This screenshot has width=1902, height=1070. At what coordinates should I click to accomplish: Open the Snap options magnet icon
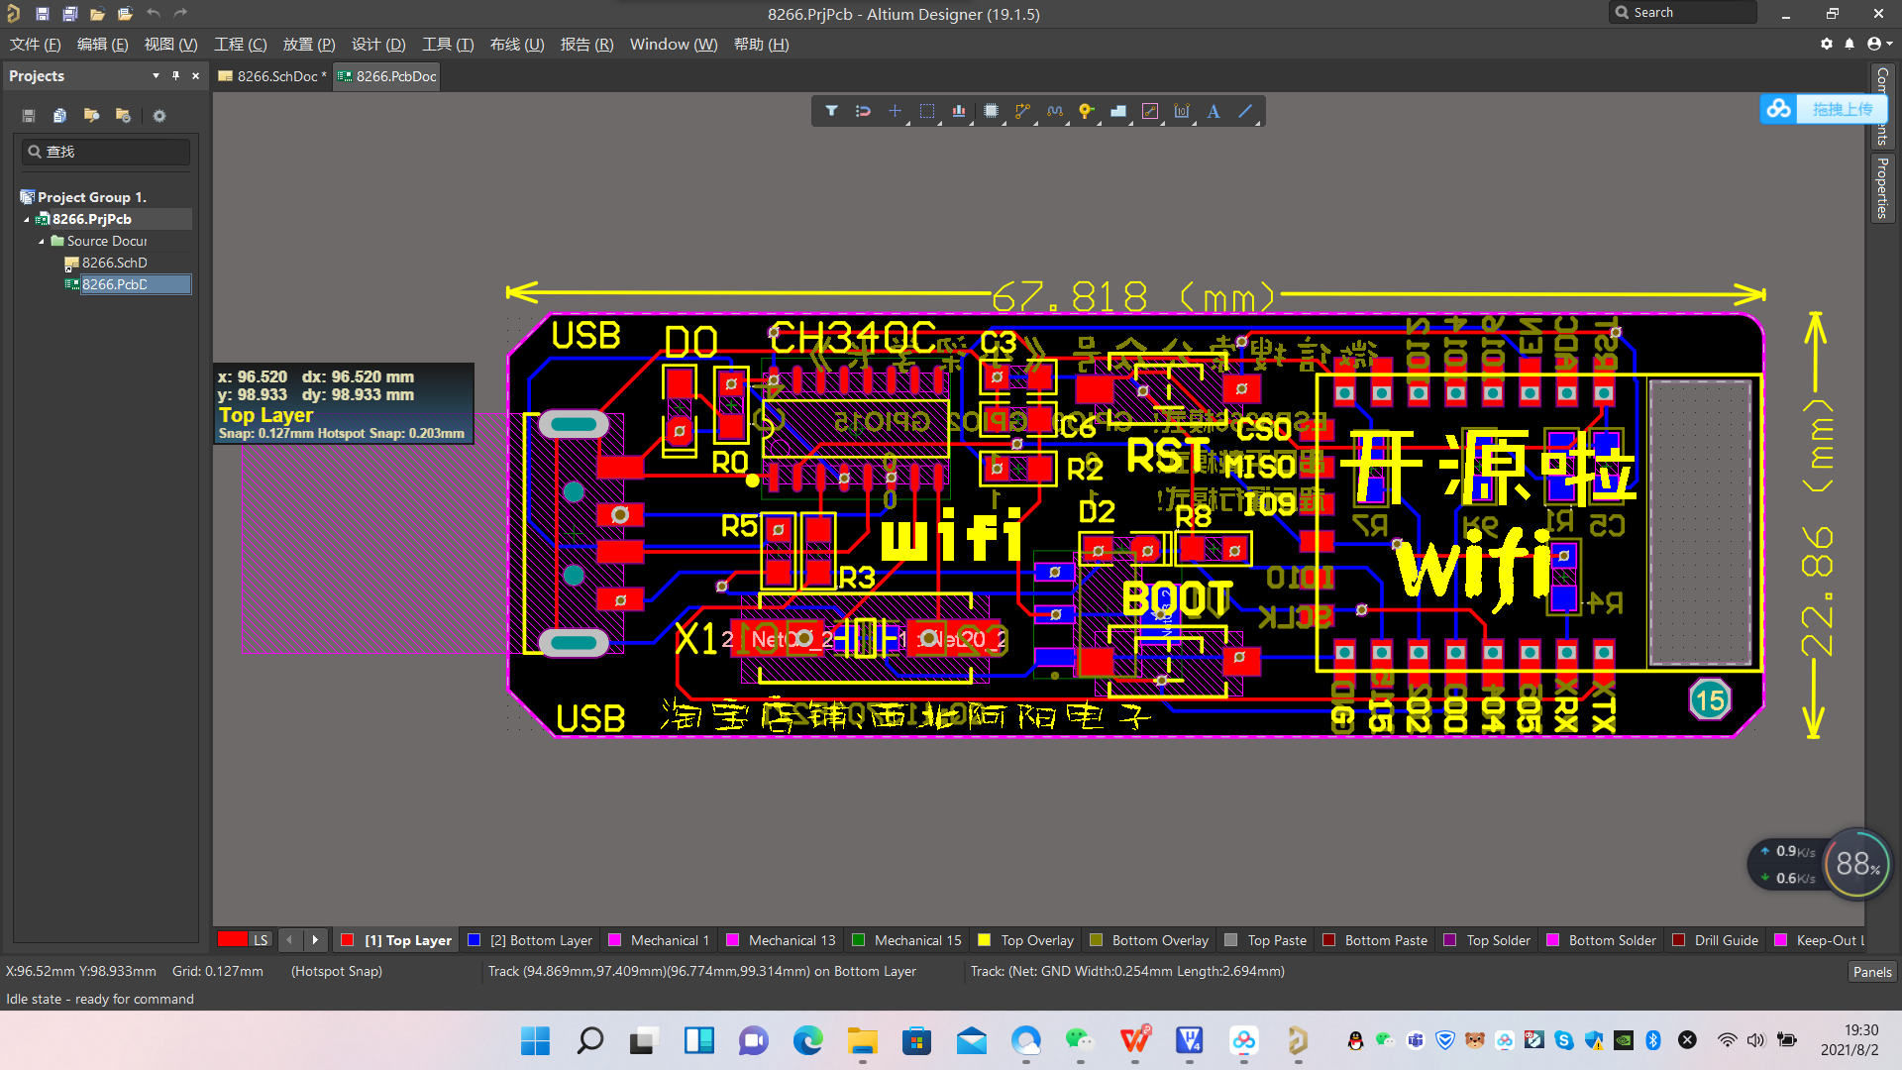(863, 111)
